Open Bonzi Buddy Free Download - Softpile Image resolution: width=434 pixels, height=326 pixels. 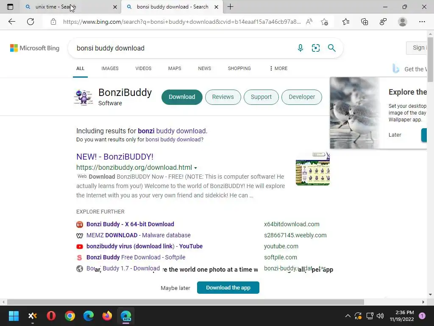pyautogui.click(x=136, y=257)
